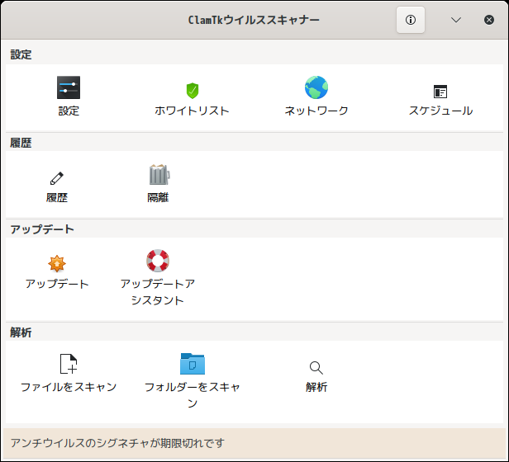Open the ネットワーク globe icon
Image resolution: width=509 pixels, height=462 pixels.
tap(316, 87)
